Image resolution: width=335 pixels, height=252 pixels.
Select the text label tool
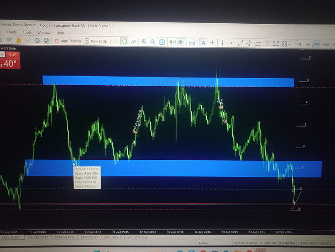[267, 44]
